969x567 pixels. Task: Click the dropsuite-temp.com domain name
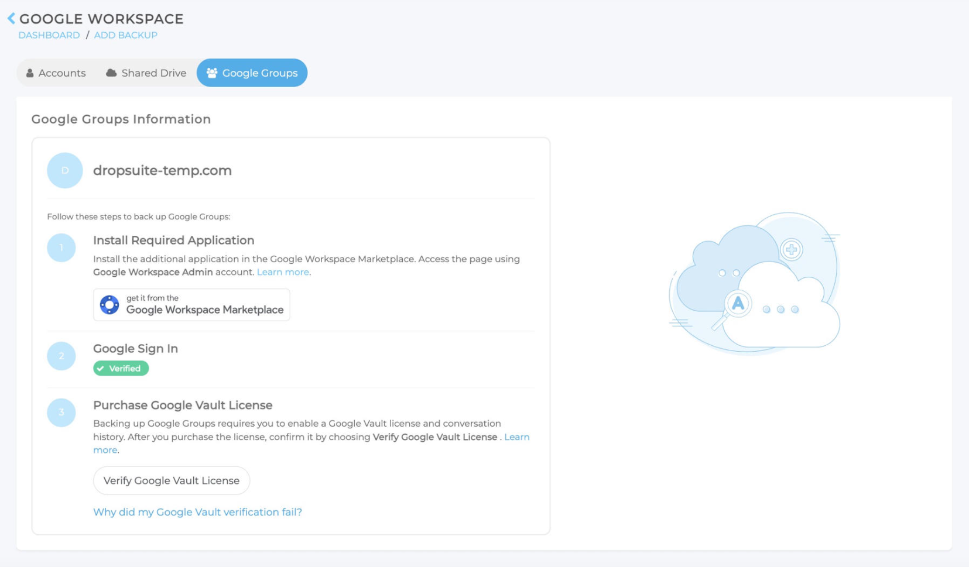click(162, 170)
